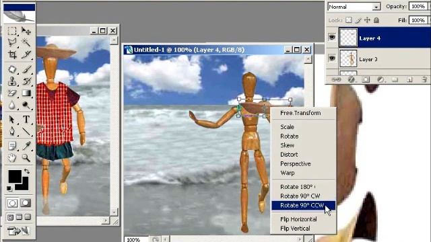This screenshot has height=242, width=431.
Task: Select the Notes tool
Action: [x=12, y=146]
